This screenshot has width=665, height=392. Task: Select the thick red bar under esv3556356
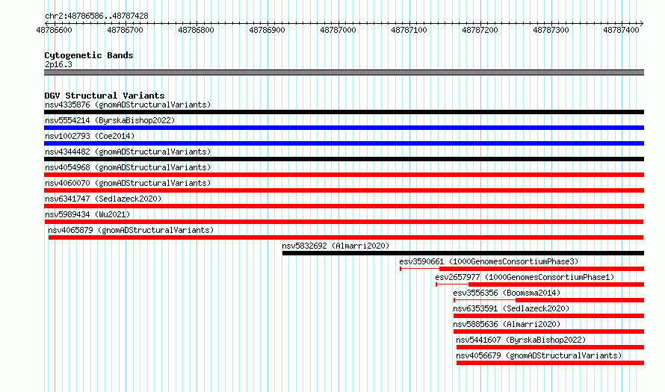tap(580, 300)
